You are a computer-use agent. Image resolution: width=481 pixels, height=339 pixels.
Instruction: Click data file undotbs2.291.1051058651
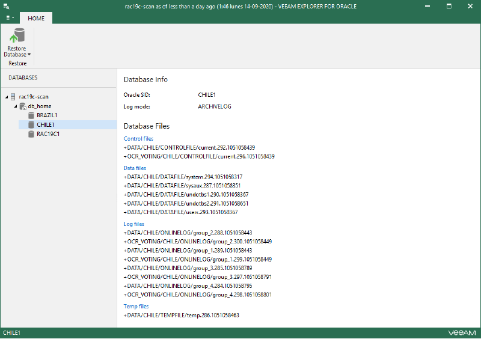186,203
